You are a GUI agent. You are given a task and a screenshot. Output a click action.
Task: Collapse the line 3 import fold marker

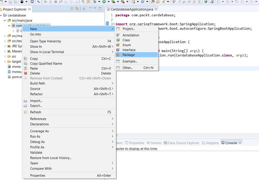coord(114,24)
